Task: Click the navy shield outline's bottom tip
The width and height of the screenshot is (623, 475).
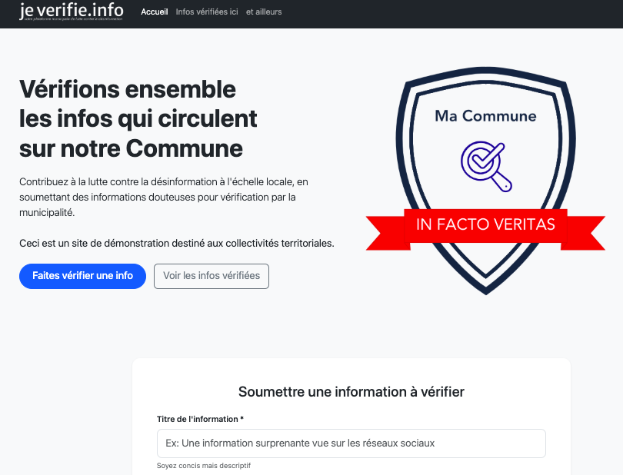Action: [x=486, y=292]
